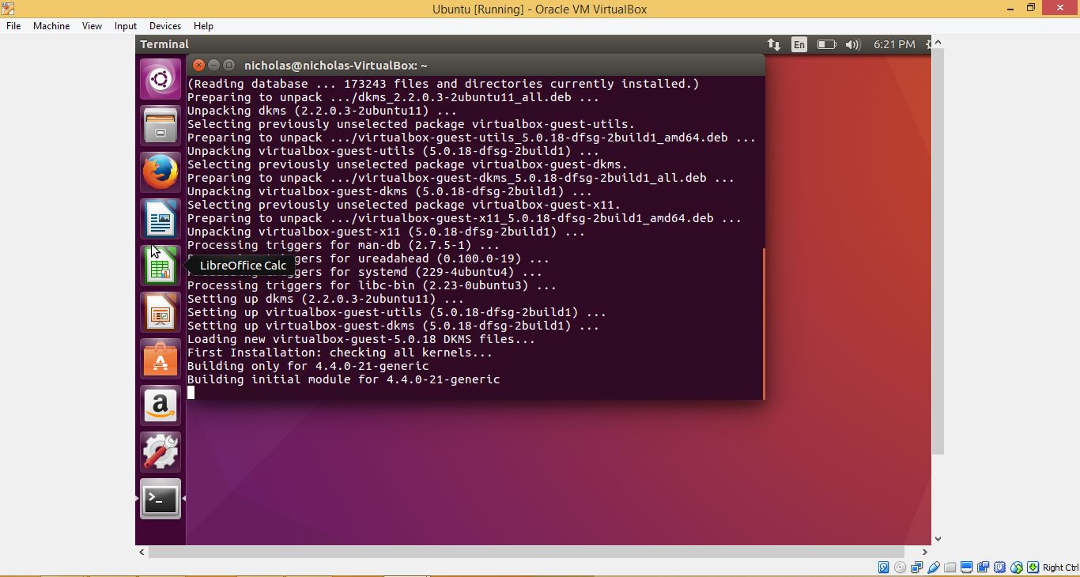Open LibreOffice Impress from the launcher
Image resolution: width=1080 pixels, height=577 pixels.
(x=160, y=312)
